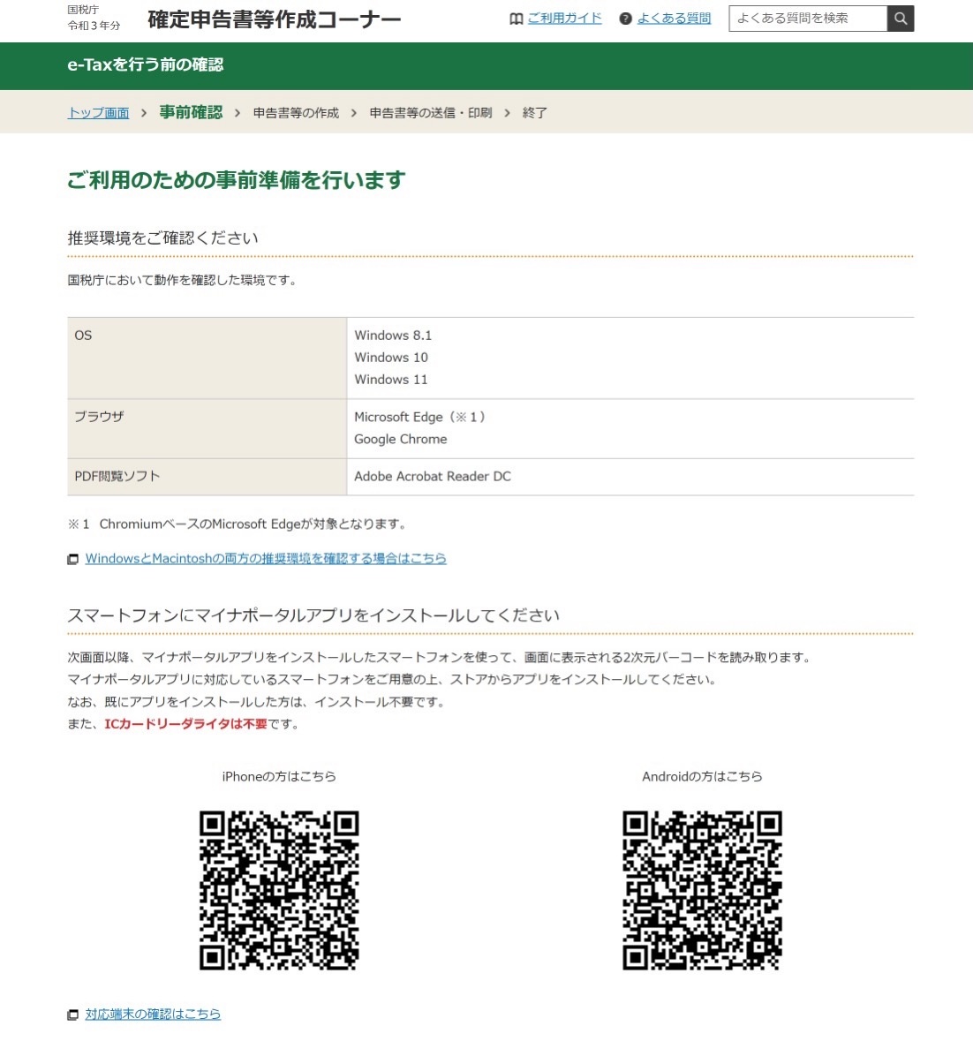Screen dimensions: 973x1056
Task: Click the iPhoneの方はこちら label
Action: tap(279, 776)
